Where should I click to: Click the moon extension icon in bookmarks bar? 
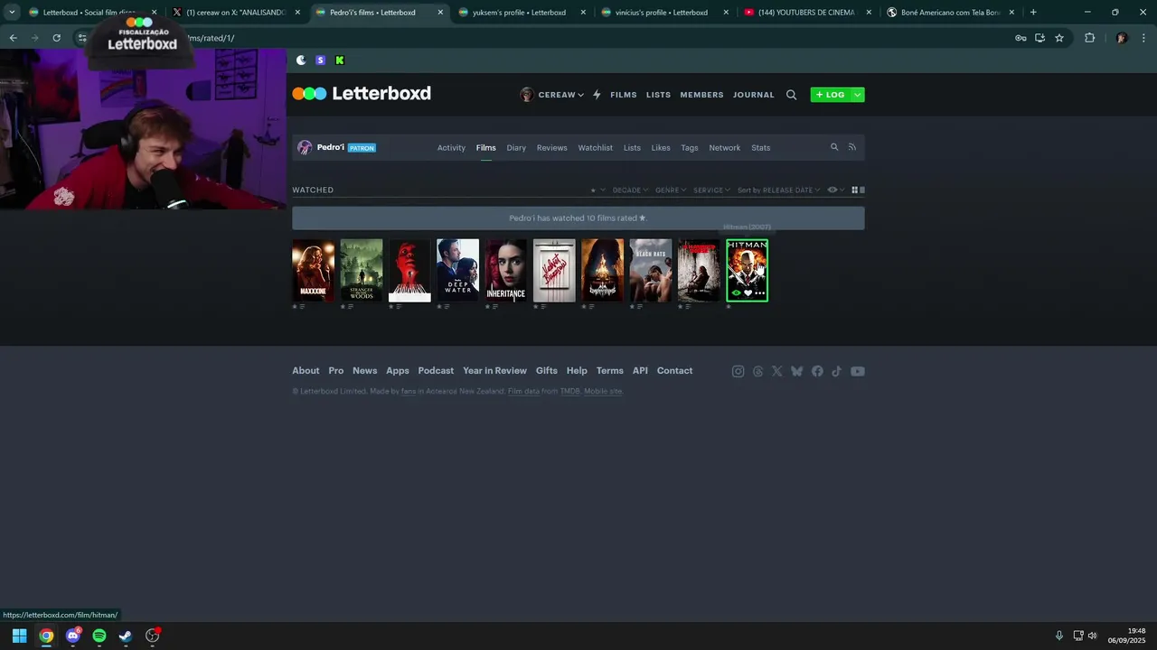click(x=301, y=60)
